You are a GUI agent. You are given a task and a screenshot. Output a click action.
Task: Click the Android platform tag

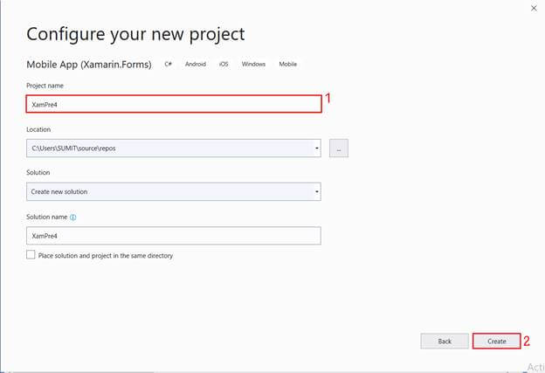[196, 64]
